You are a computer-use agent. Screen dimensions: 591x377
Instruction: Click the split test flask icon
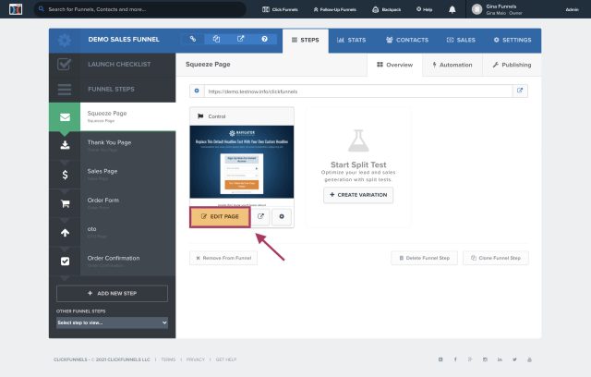click(358, 141)
